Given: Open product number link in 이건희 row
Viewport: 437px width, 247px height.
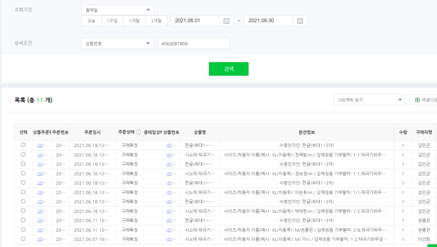Looking at the screenshot, I should click(x=169, y=239).
